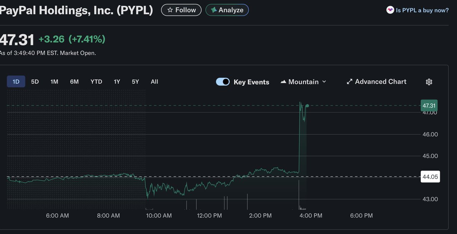The height and width of the screenshot is (234, 457).
Task: Open the Advanced Chart view
Action: pos(376,82)
